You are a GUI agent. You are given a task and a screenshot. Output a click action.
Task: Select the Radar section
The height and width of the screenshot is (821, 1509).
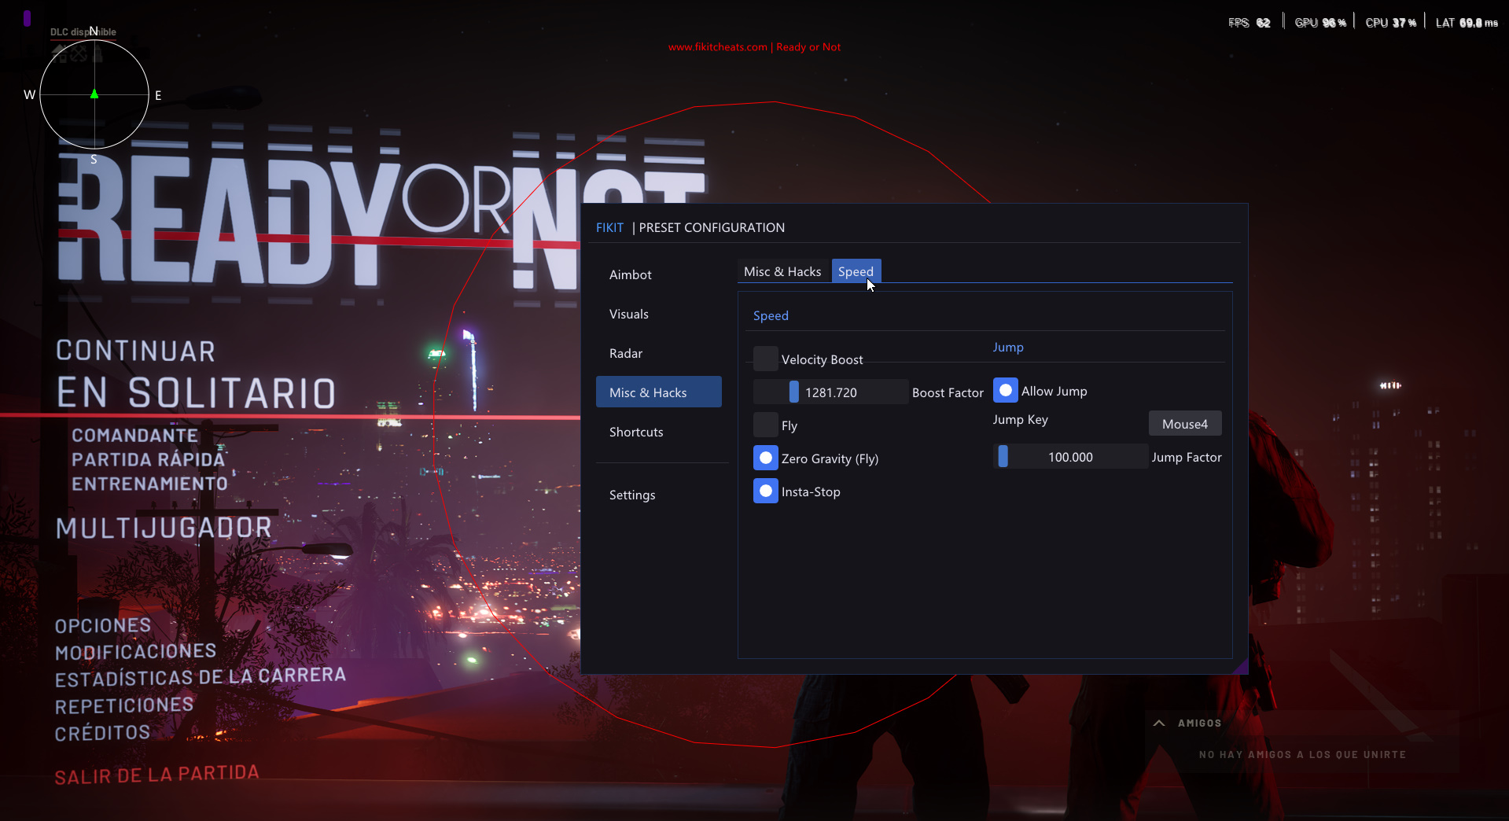click(x=625, y=352)
